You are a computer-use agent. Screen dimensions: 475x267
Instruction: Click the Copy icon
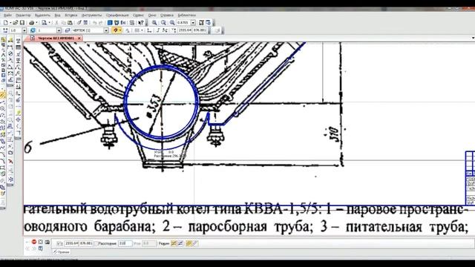(x=63, y=23)
